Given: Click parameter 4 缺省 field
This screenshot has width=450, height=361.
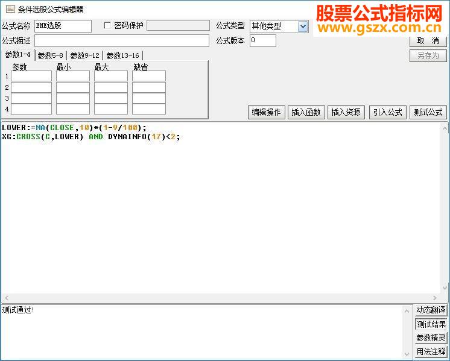Looking at the screenshot, I should pyautogui.click(x=148, y=109).
